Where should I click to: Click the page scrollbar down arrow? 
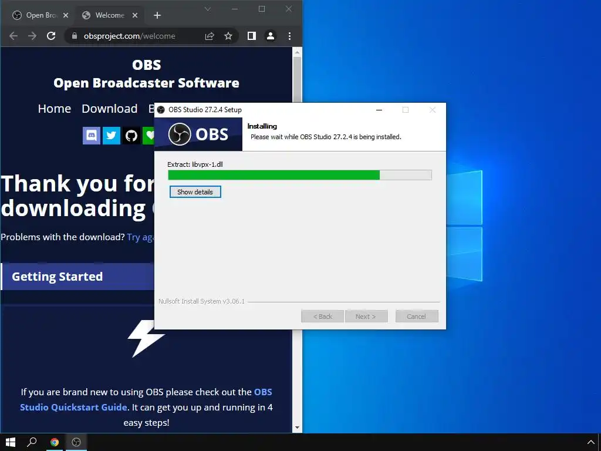click(297, 428)
